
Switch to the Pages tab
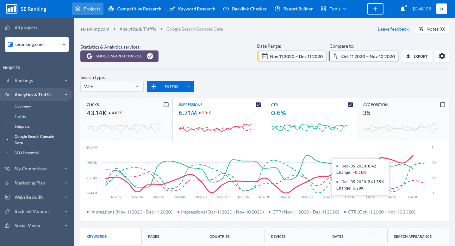[153, 236]
